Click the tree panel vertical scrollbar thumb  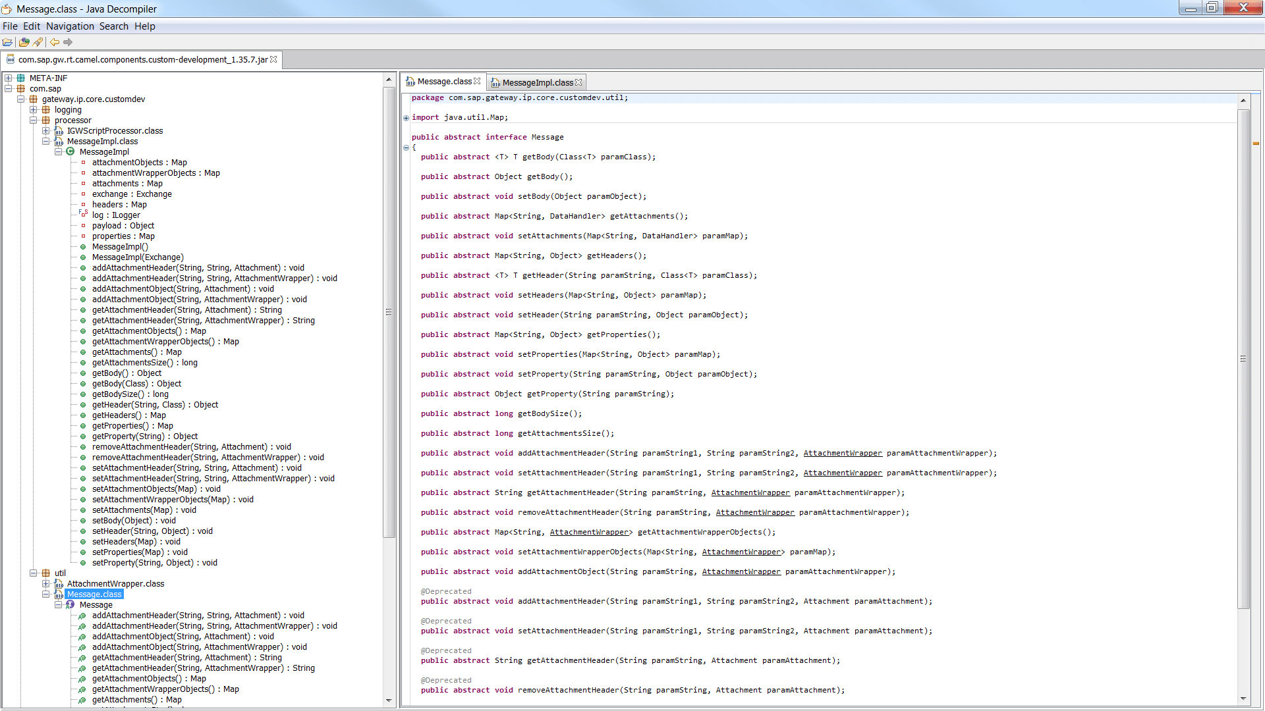click(x=389, y=312)
